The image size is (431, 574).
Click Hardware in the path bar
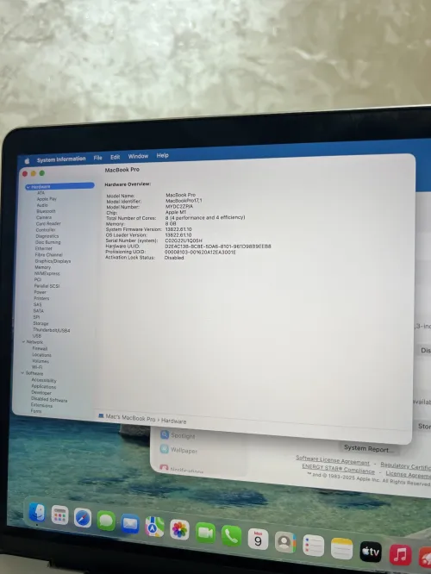click(x=173, y=421)
